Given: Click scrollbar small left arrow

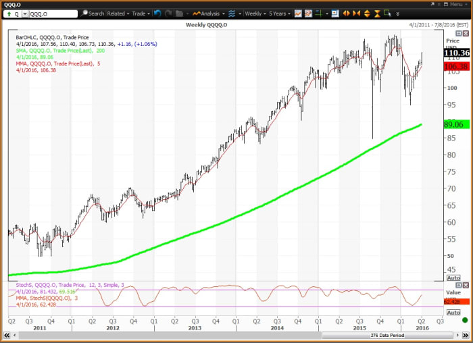Looking at the screenshot, I should tap(14, 335).
